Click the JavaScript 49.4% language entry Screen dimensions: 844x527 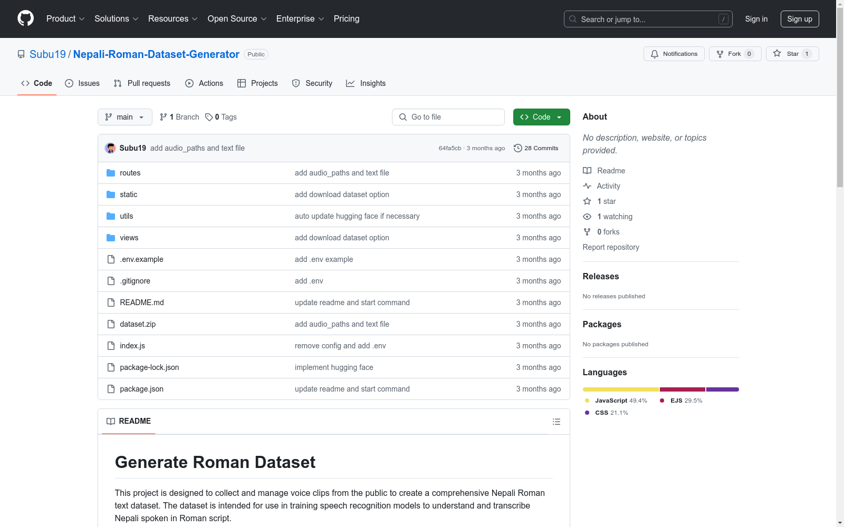[616, 401]
